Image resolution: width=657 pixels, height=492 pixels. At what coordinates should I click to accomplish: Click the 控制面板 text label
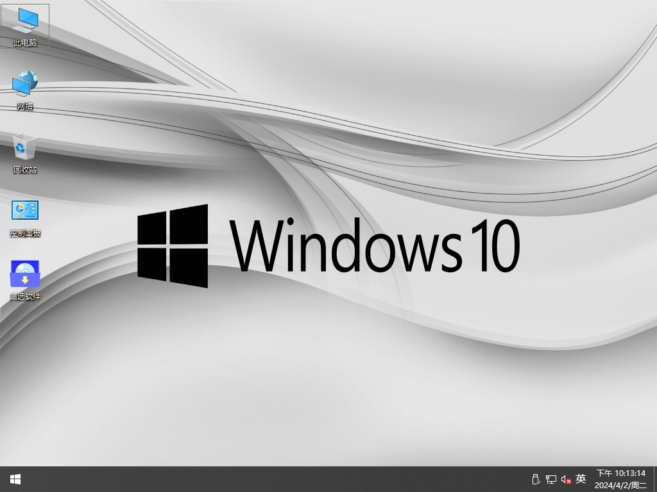(25, 233)
